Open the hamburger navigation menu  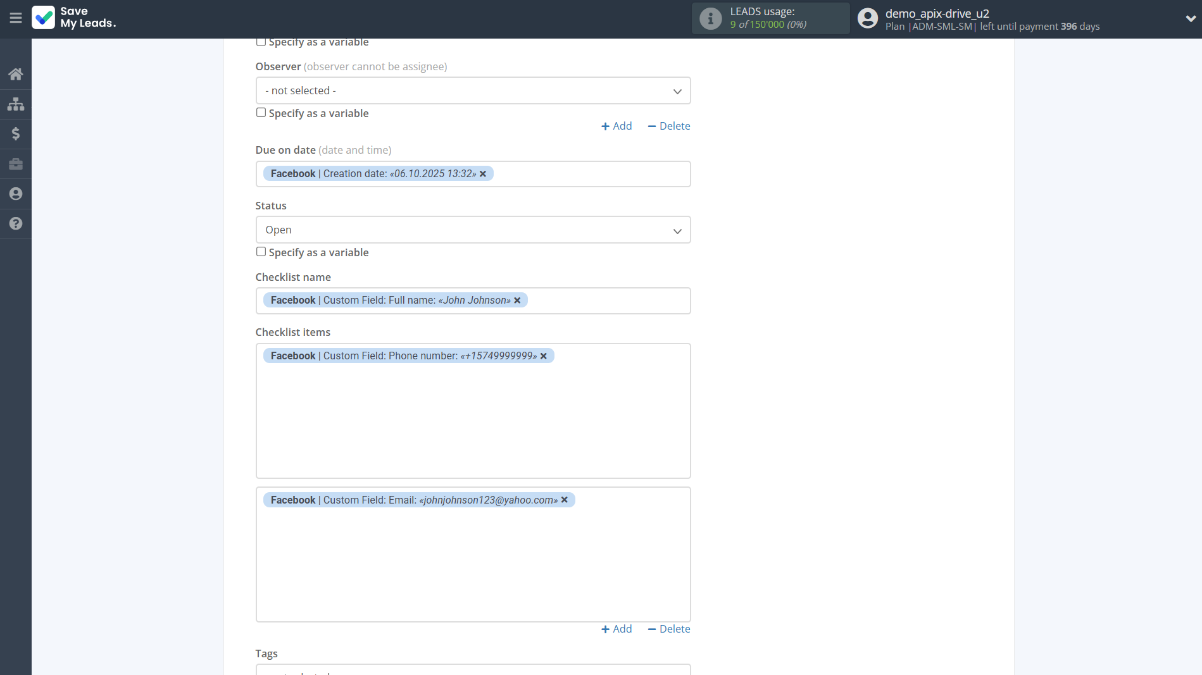[16, 18]
